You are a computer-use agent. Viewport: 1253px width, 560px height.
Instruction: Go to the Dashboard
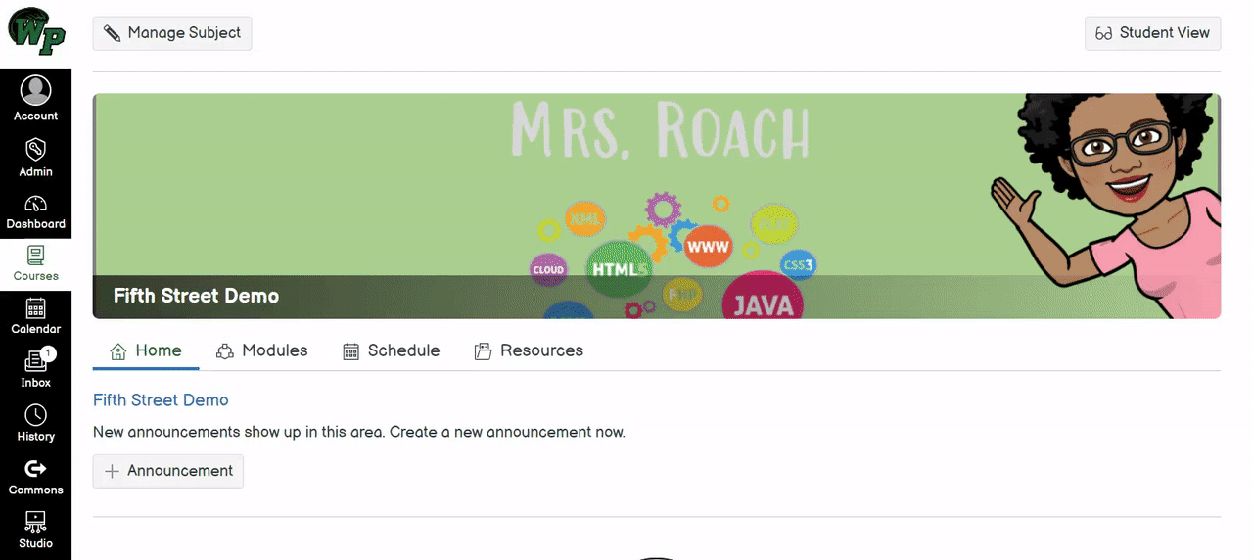(36, 211)
